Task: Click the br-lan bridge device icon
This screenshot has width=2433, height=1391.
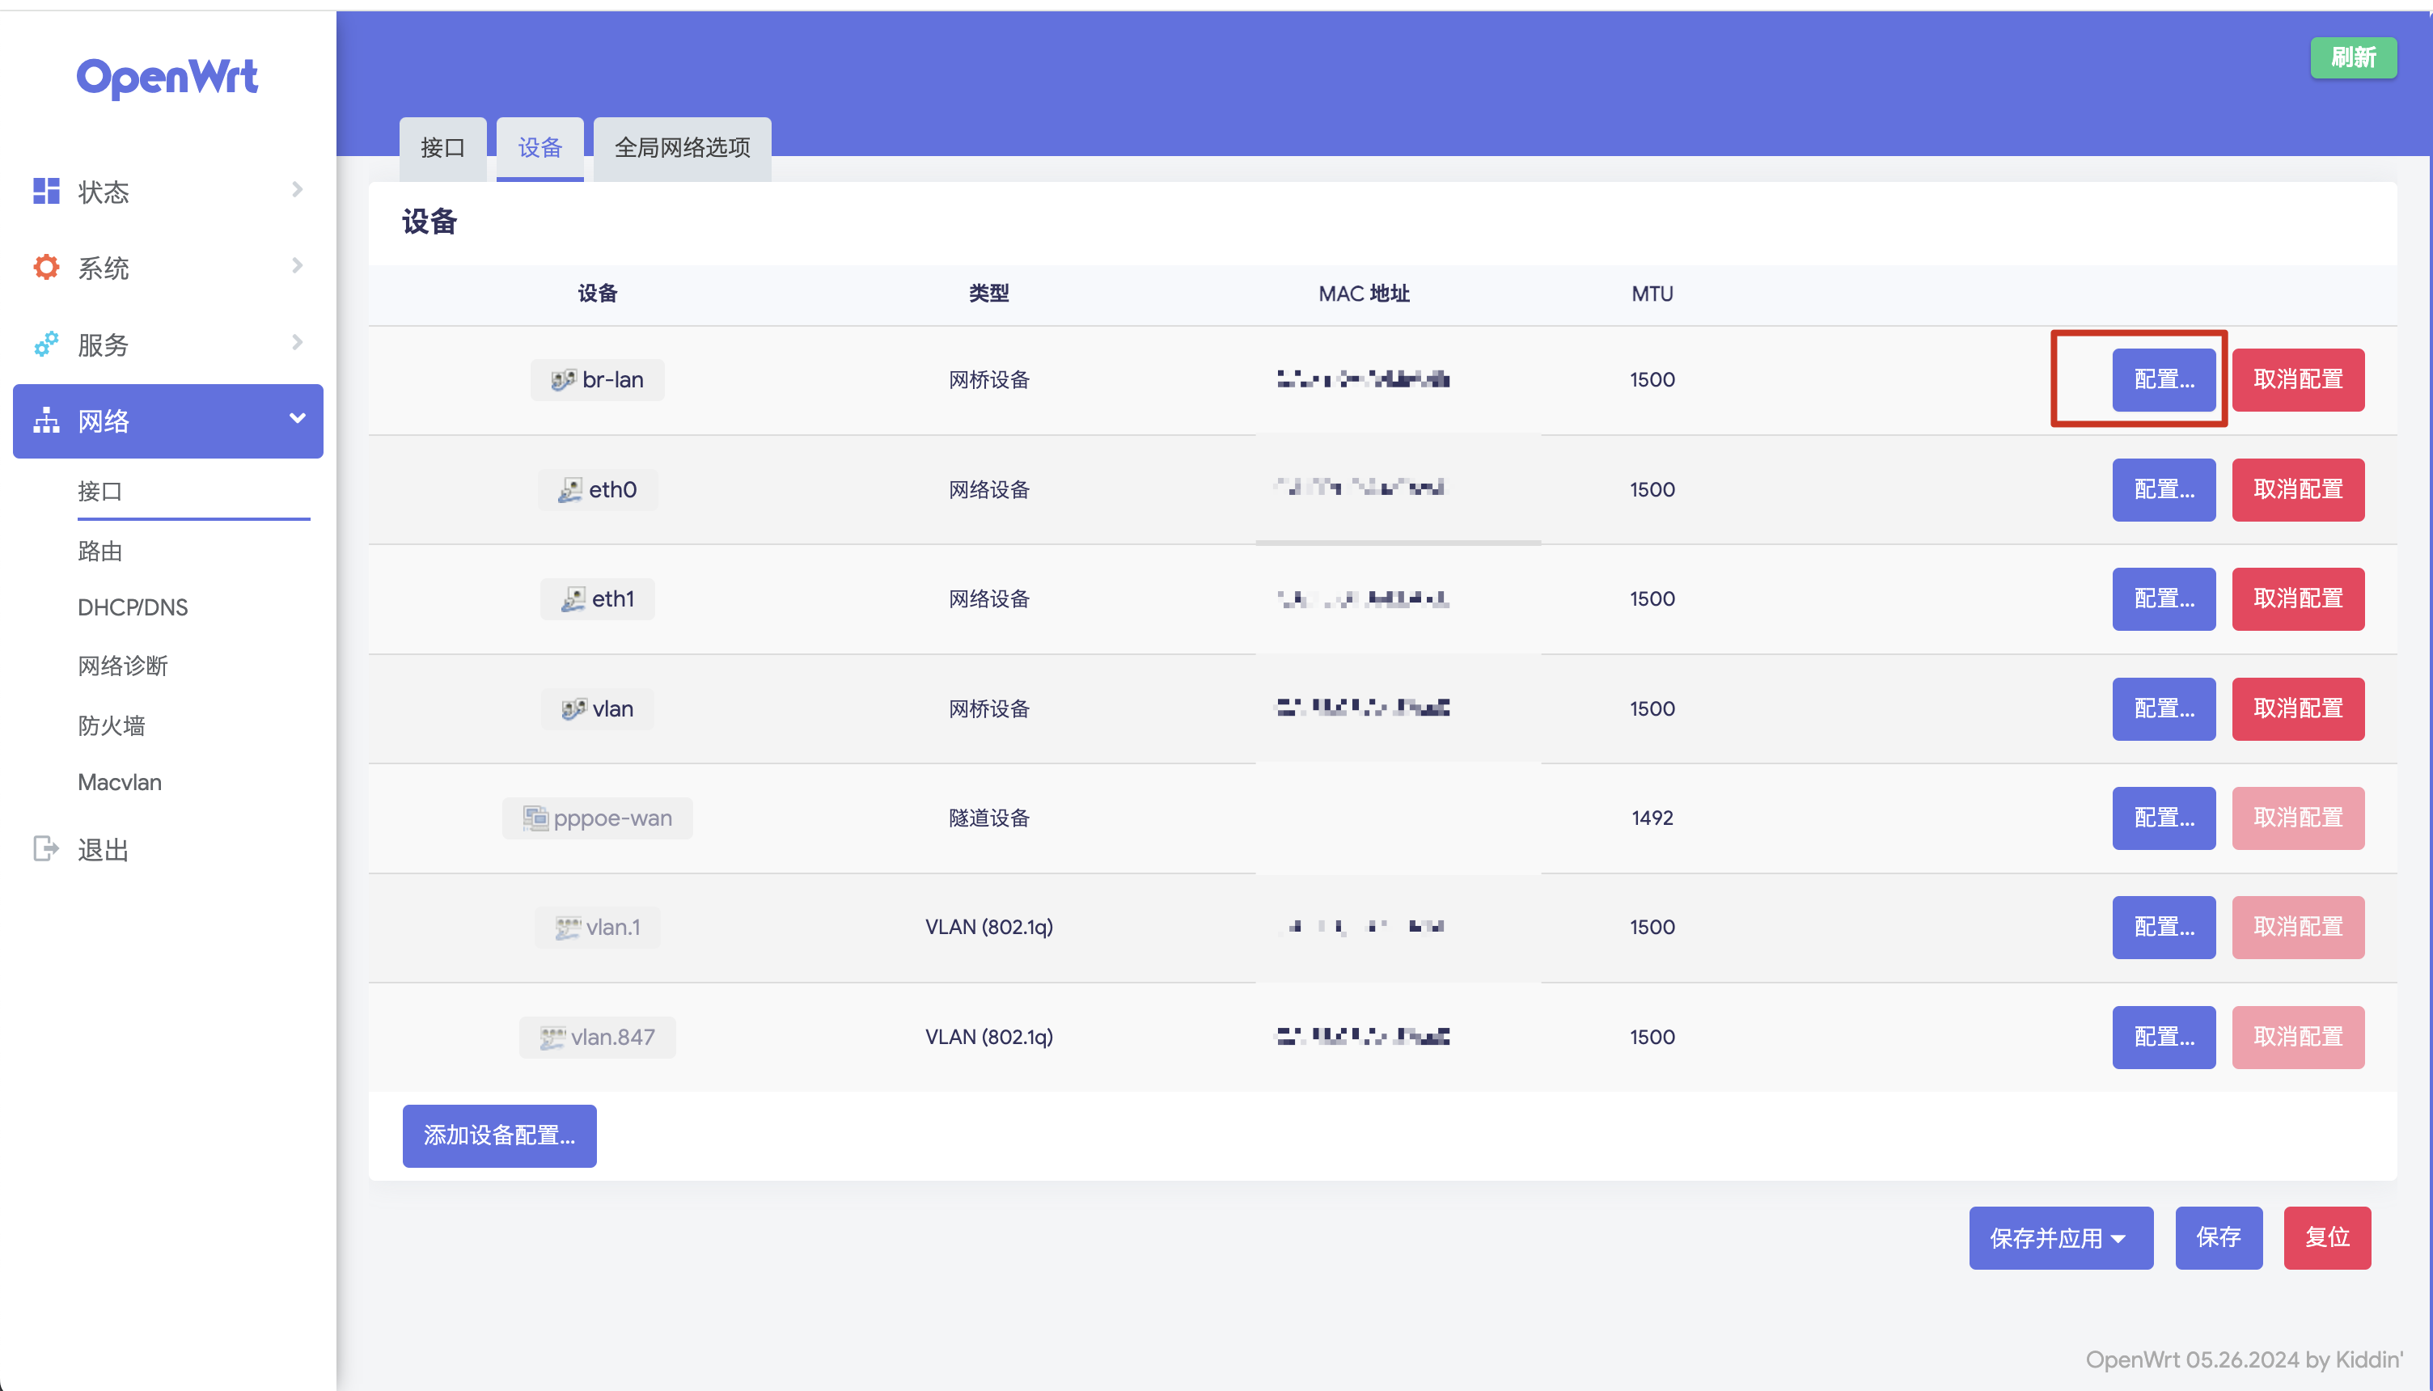Action: [x=563, y=380]
